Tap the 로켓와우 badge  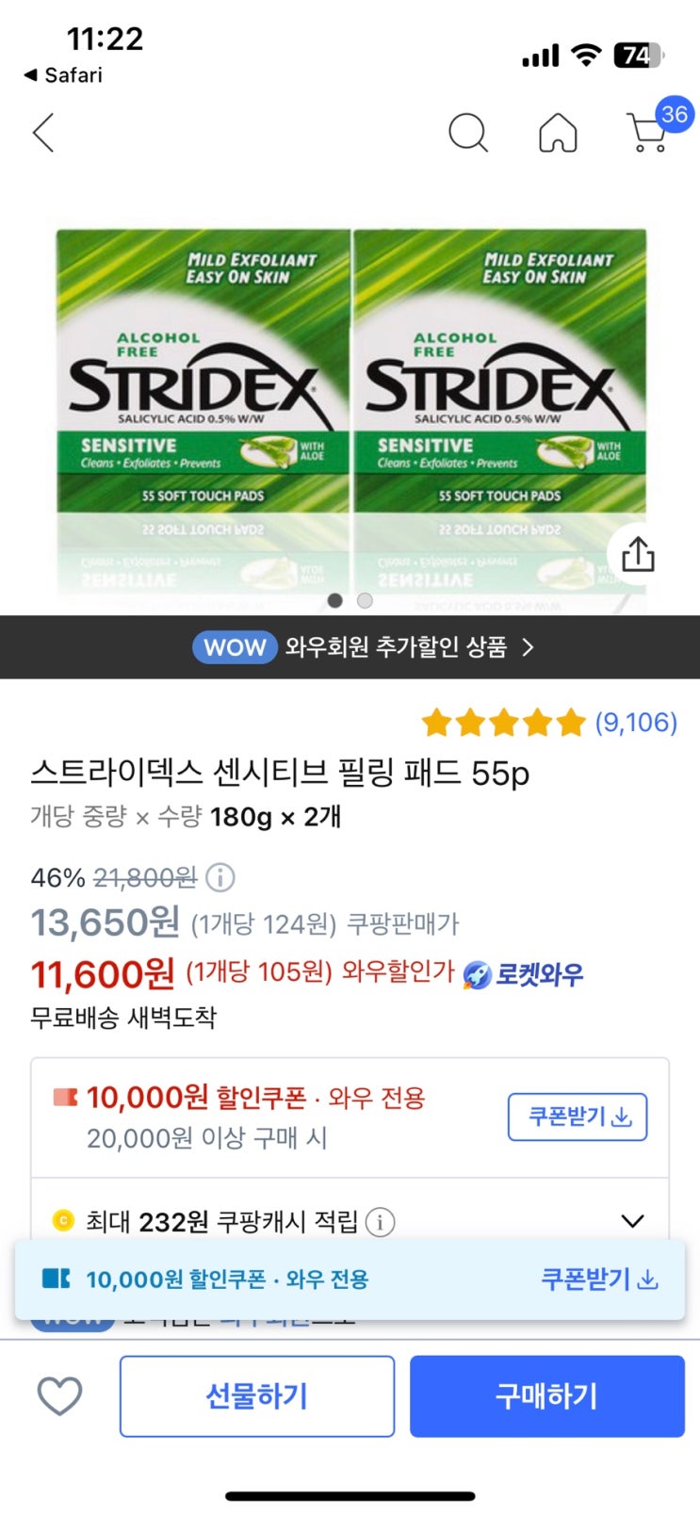[524, 974]
